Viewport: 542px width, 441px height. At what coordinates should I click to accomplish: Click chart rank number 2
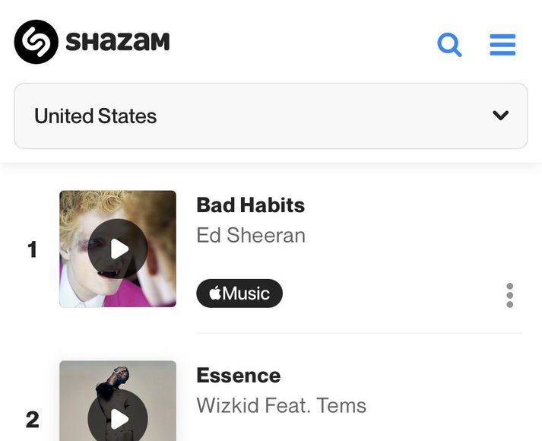coord(32,420)
